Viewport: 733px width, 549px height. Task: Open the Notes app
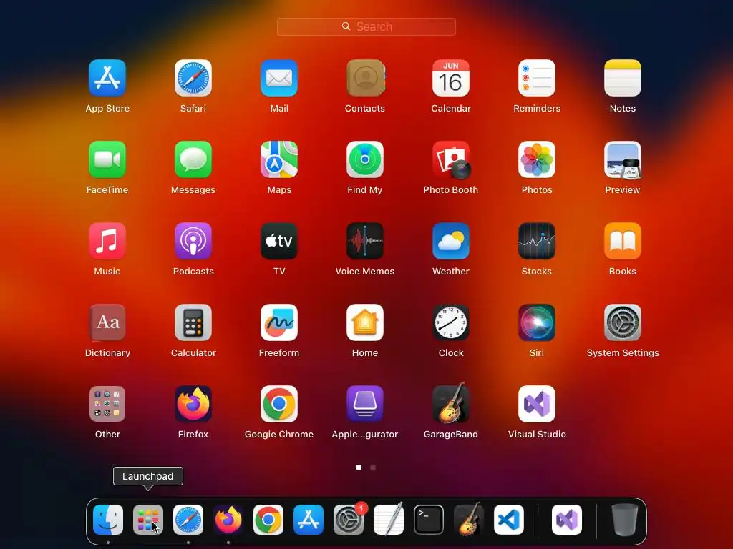coord(623,78)
